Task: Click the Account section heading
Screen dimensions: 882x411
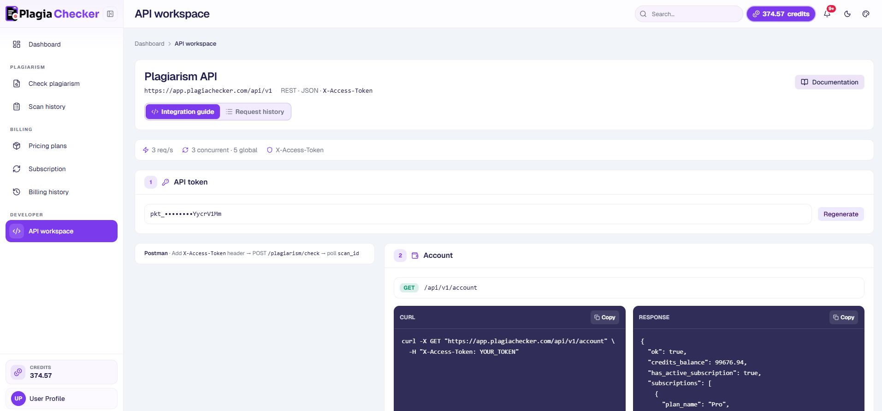Action: (x=438, y=256)
